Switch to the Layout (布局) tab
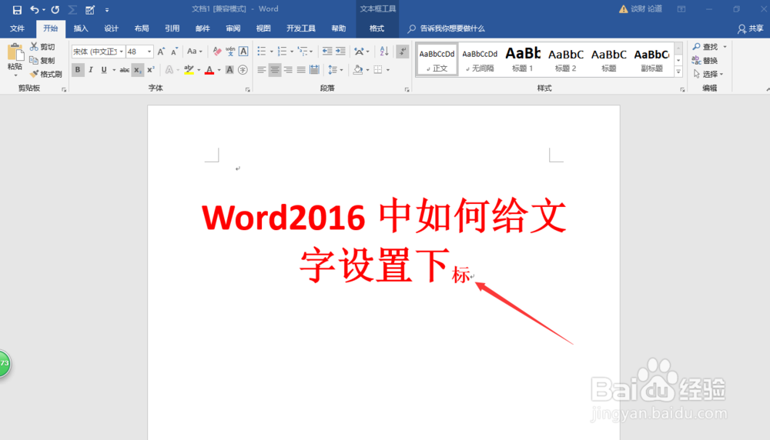 [142, 28]
